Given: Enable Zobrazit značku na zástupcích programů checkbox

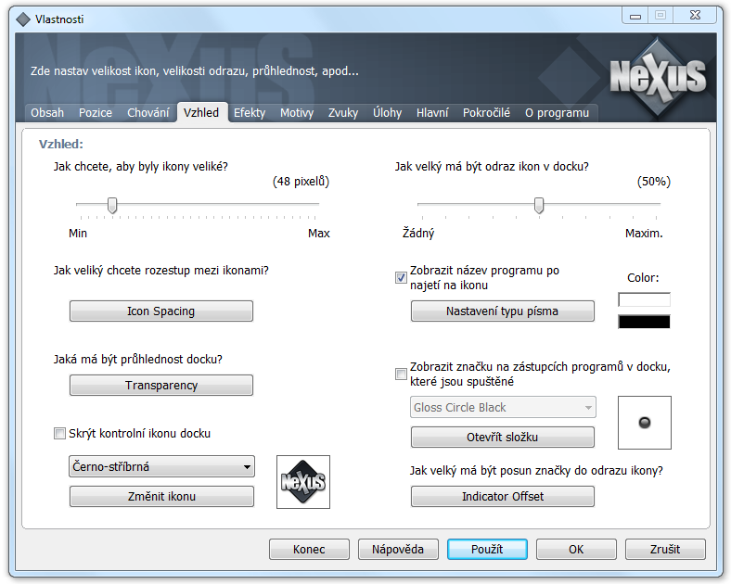Looking at the screenshot, I should [x=401, y=374].
